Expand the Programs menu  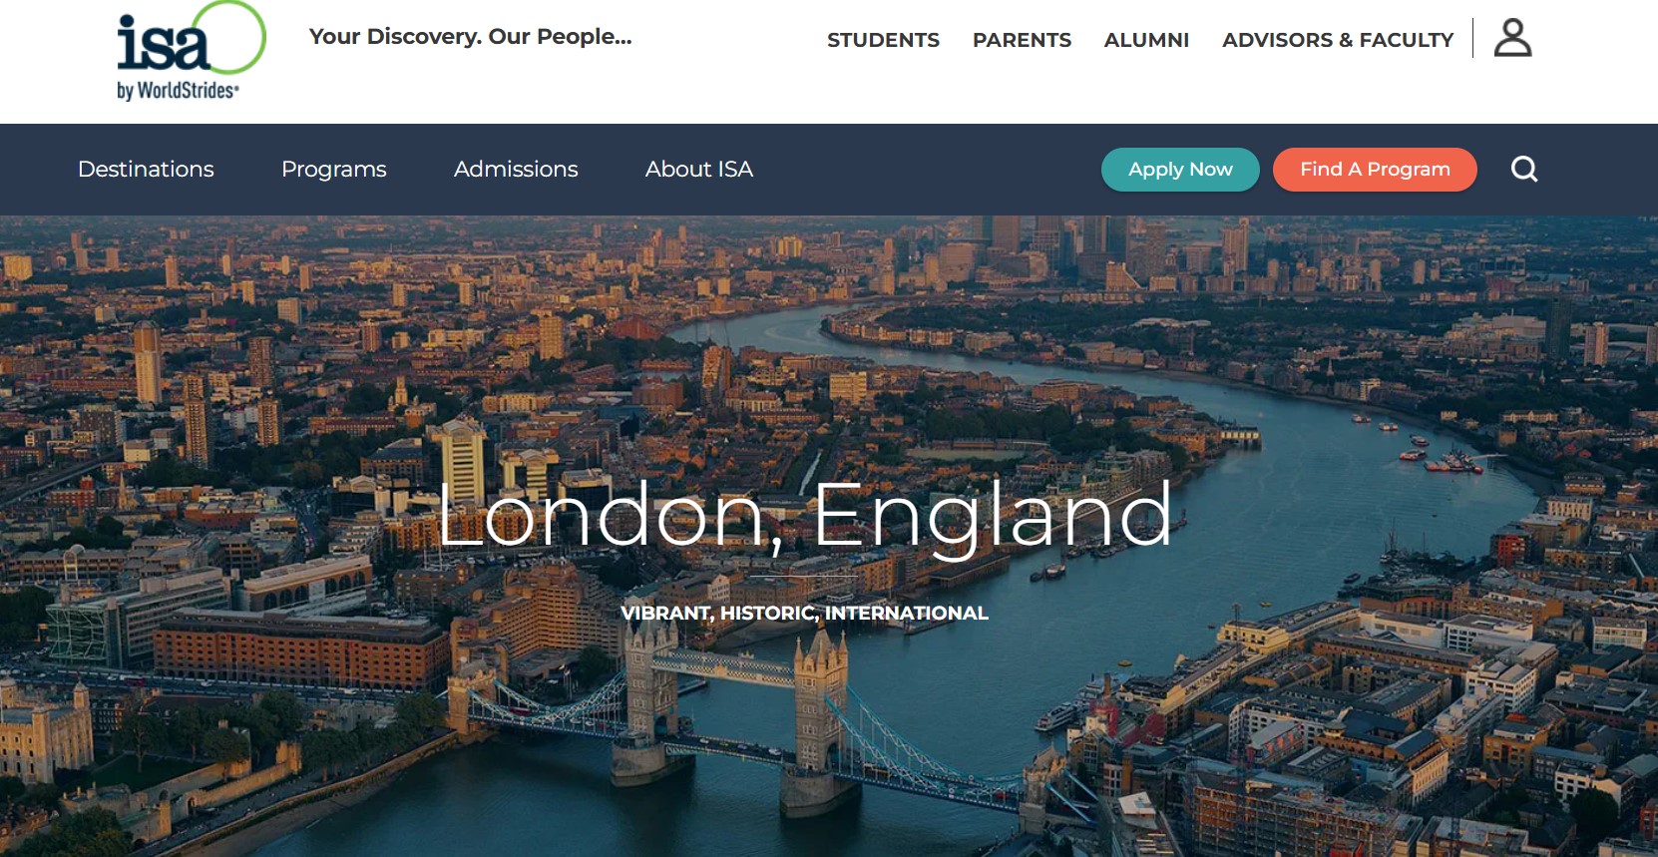334,170
